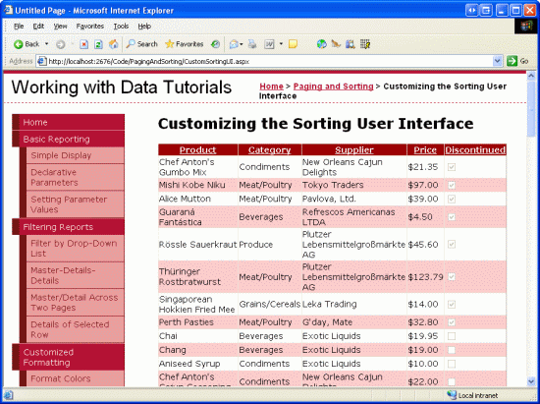Open the Mail toolbar icon
Viewport: 540px width, 404px height.
click(x=234, y=44)
